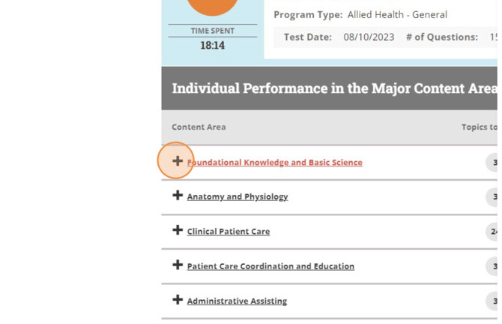502x324 pixels.
Task: Click the Test Date value 08/10/2023
Action: pos(368,37)
